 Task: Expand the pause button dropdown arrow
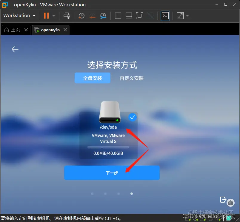[53, 16]
